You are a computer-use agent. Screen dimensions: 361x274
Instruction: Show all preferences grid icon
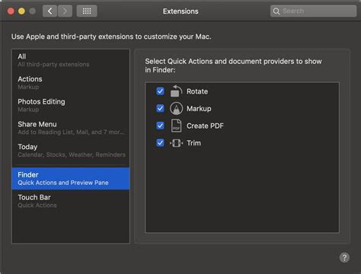[x=87, y=11]
